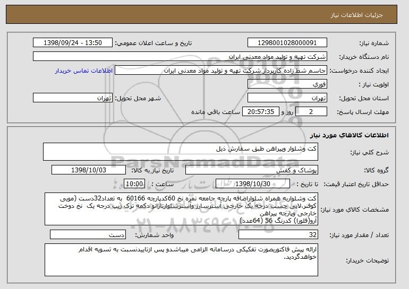The width and height of the screenshot is (409, 289).
Task: Click the label شماره نیاز
Action: pos(374,43)
